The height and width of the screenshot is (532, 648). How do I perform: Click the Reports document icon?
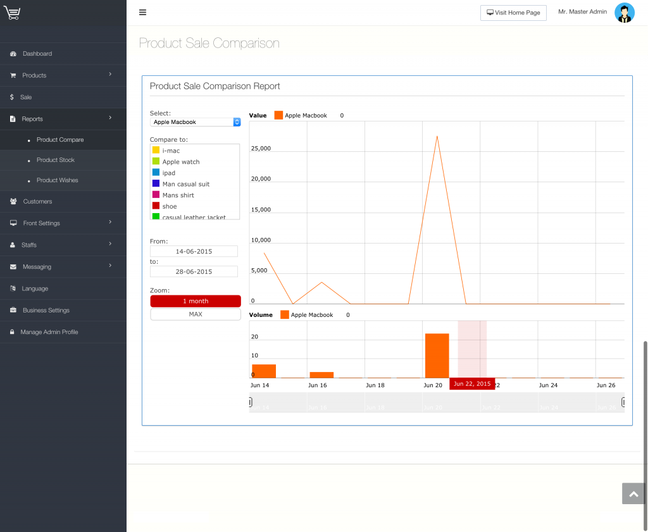tap(13, 119)
